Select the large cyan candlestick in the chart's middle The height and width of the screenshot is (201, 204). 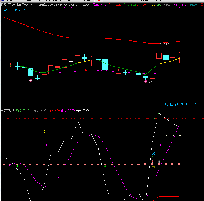coord(105,64)
